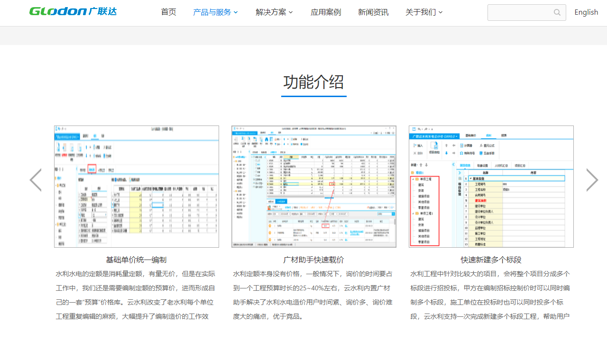Click the Glodon 广联达 logo
Viewport: 607px width, 341px height.
pyautogui.click(x=72, y=12)
